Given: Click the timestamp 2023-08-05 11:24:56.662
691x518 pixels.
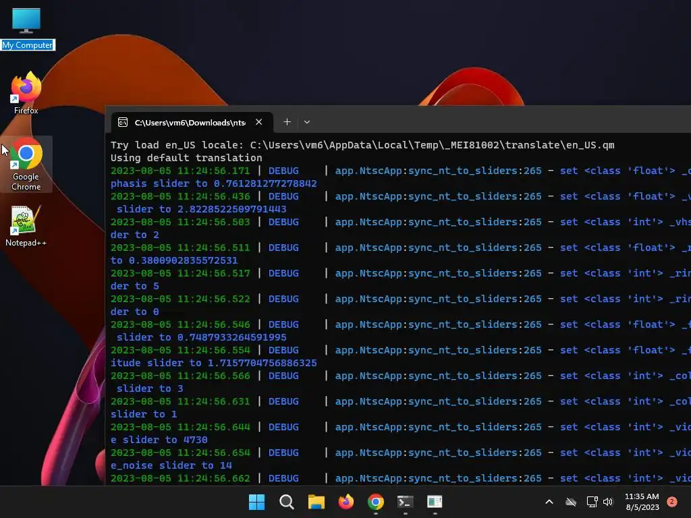Looking at the screenshot, I should [180, 478].
